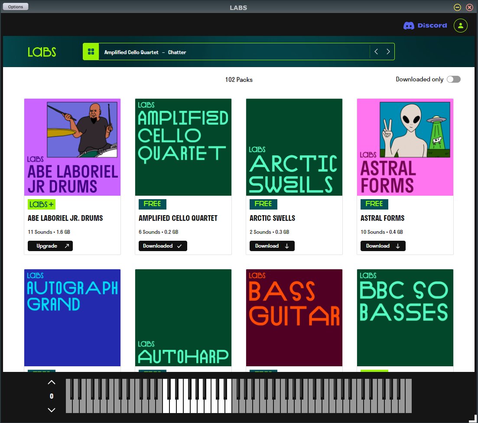Image resolution: width=478 pixels, height=423 pixels.
Task: Open Bass Guitar cover art
Action: point(294,318)
